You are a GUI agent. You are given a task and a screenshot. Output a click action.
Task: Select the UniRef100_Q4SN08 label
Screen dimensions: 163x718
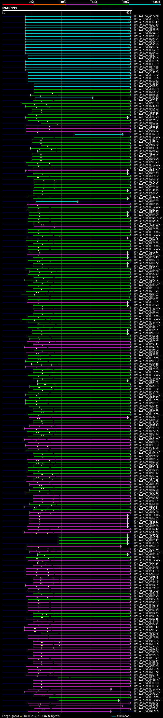146,621
